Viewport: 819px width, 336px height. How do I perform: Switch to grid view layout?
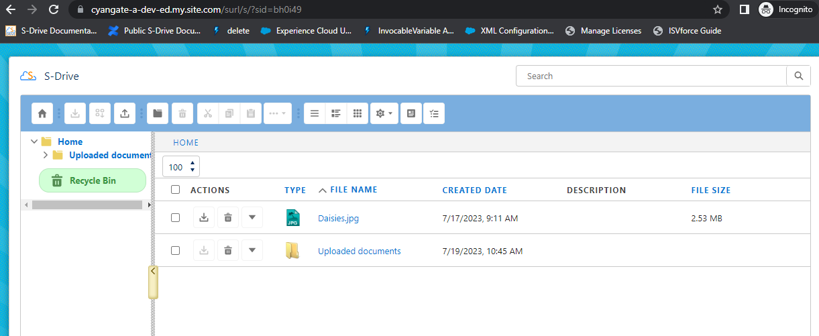coord(358,113)
